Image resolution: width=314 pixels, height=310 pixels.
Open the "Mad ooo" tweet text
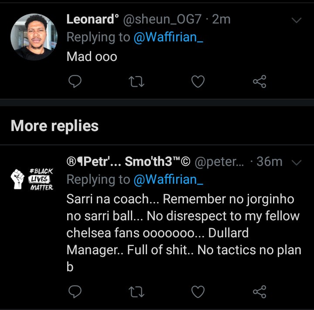92,57
